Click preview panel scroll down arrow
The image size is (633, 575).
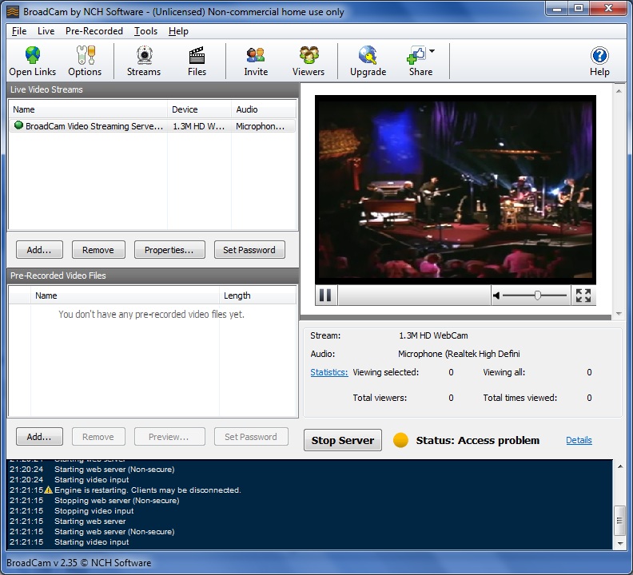click(x=619, y=314)
